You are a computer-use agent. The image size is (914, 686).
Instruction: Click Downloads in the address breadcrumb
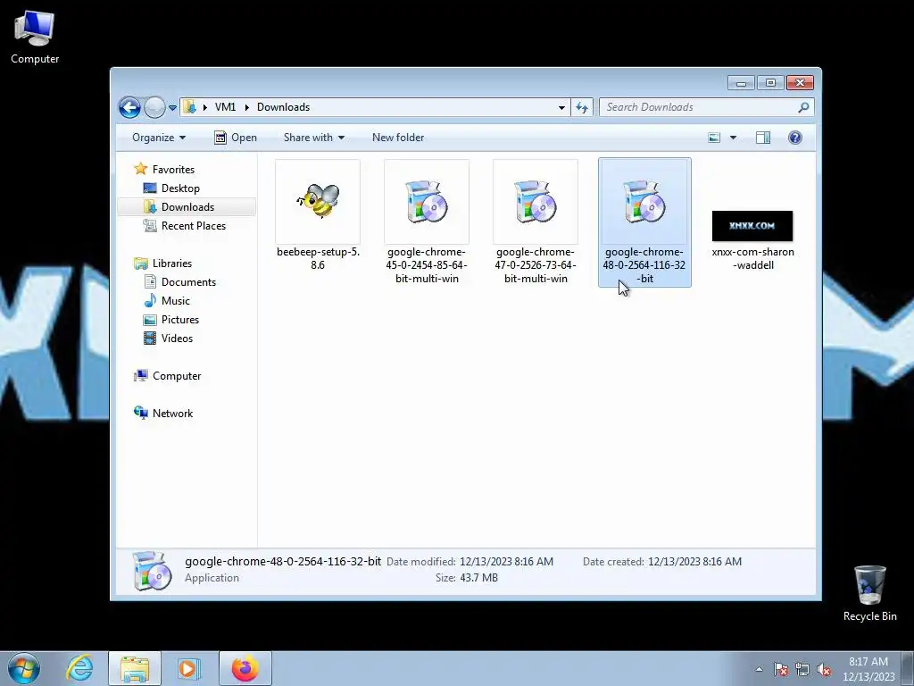click(x=283, y=107)
